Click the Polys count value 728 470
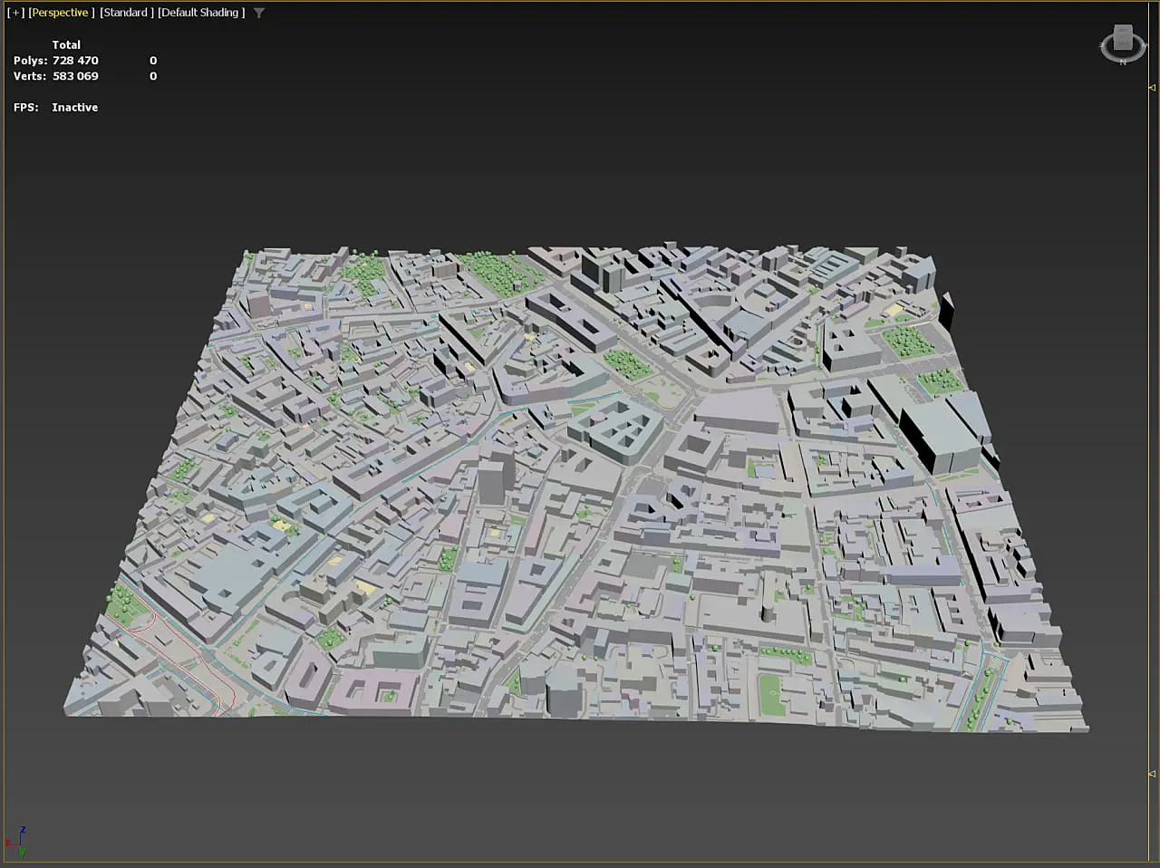This screenshot has width=1160, height=868. pyautogui.click(x=75, y=61)
